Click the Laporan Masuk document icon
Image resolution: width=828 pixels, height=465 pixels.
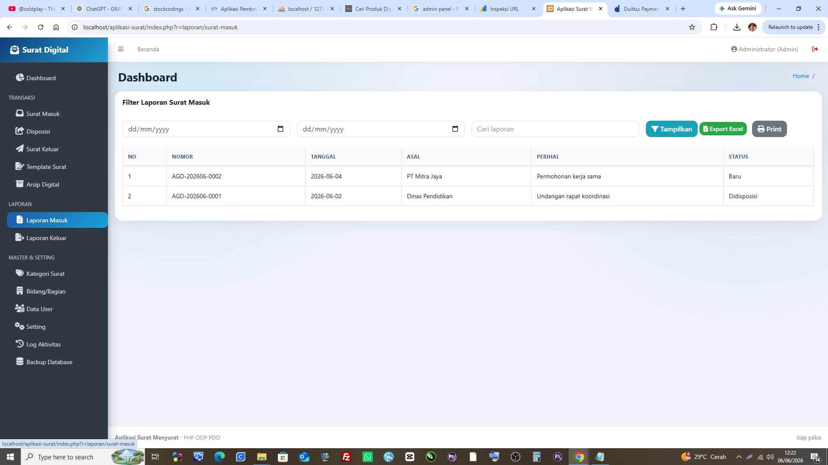coord(19,220)
